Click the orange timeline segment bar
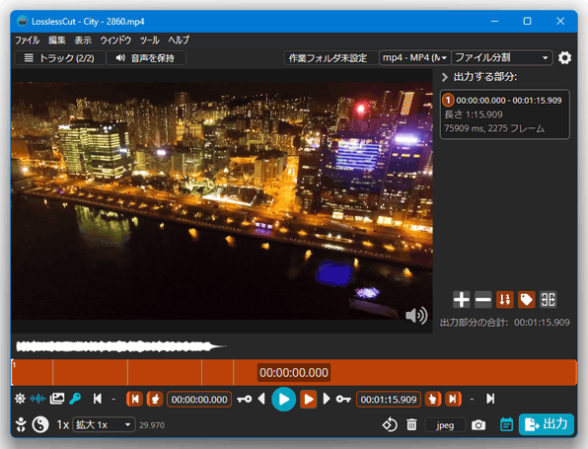This screenshot has width=588, height=449. [x=294, y=372]
